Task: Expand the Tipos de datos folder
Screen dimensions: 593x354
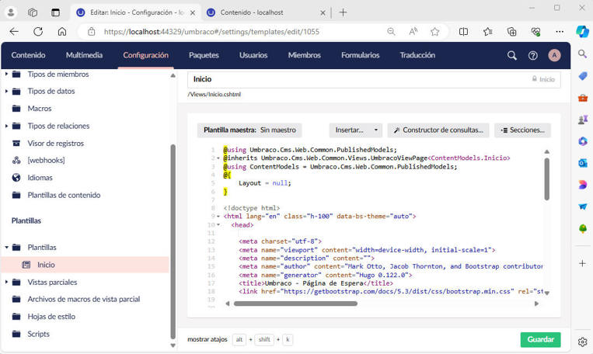Action: click(6, 91)
